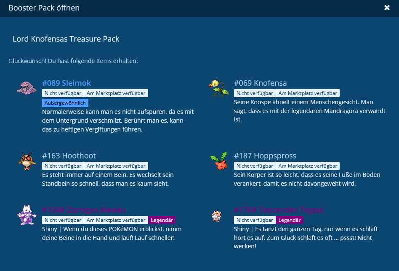Open the #163 Hoothoot title link
The height and width of the screenshot is (271, 399).
point(69,156)
